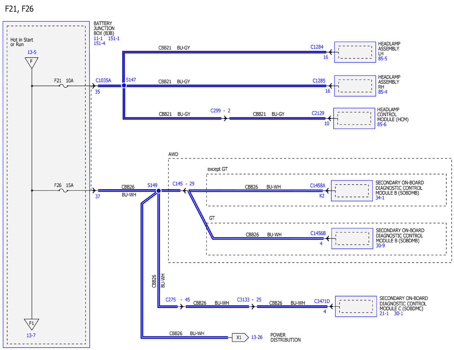Click the C1284 connector label
This screenshot has height=350, width=454.
317,47
